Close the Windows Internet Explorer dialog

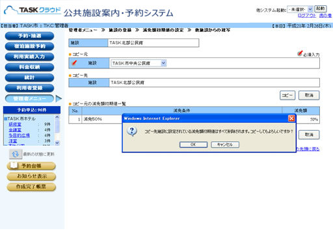click(x=291, y=118)
